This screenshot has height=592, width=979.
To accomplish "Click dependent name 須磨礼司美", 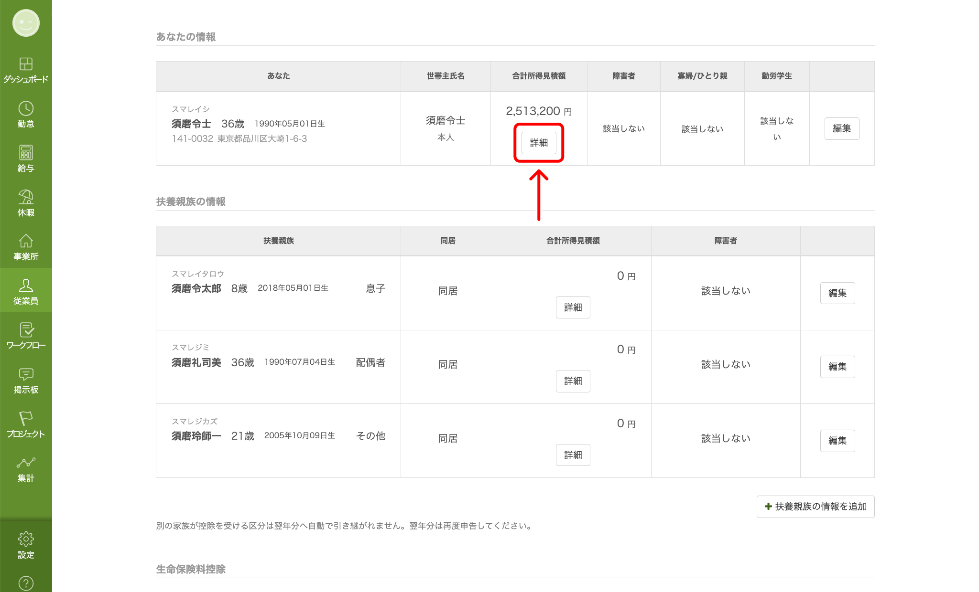I will pyautogui.click(x=196, y=362).
